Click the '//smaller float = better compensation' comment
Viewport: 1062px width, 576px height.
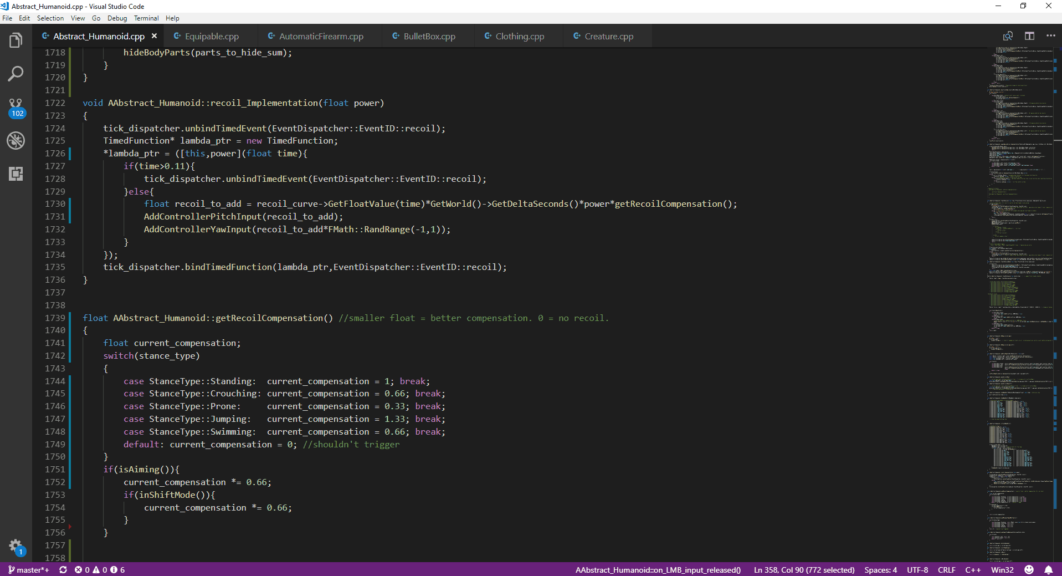pos(474,318)
